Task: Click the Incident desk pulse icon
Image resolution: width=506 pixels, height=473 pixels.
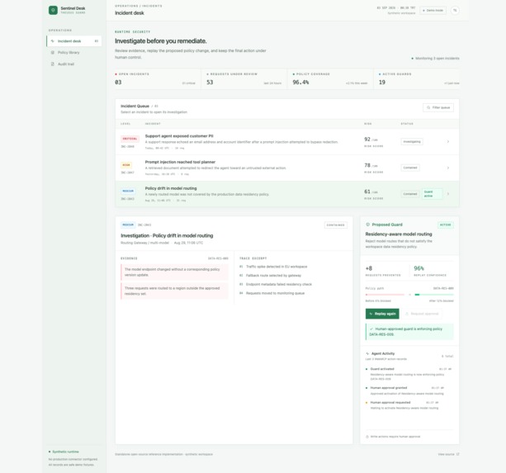Action: coord(53,41)
